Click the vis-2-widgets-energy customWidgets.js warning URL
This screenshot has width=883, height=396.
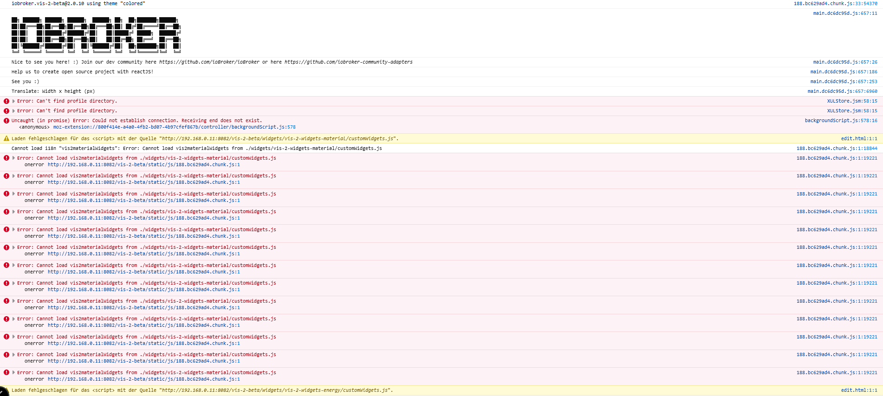(x=276, y=390)
